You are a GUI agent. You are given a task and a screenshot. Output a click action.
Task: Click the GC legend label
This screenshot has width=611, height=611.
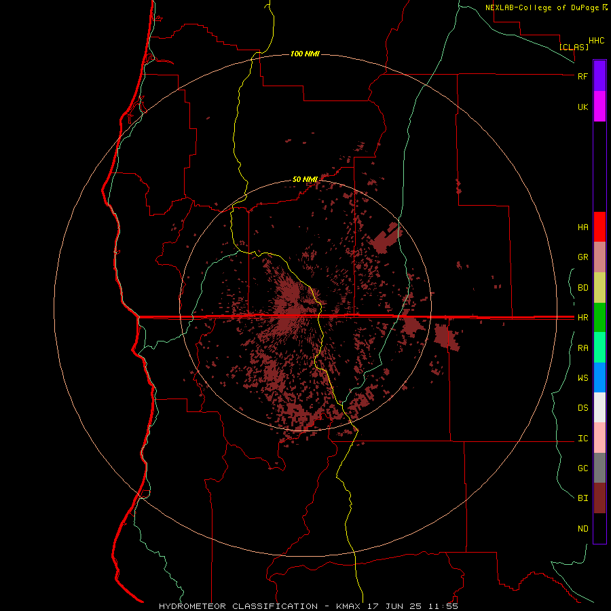click(x=582, y=468)
